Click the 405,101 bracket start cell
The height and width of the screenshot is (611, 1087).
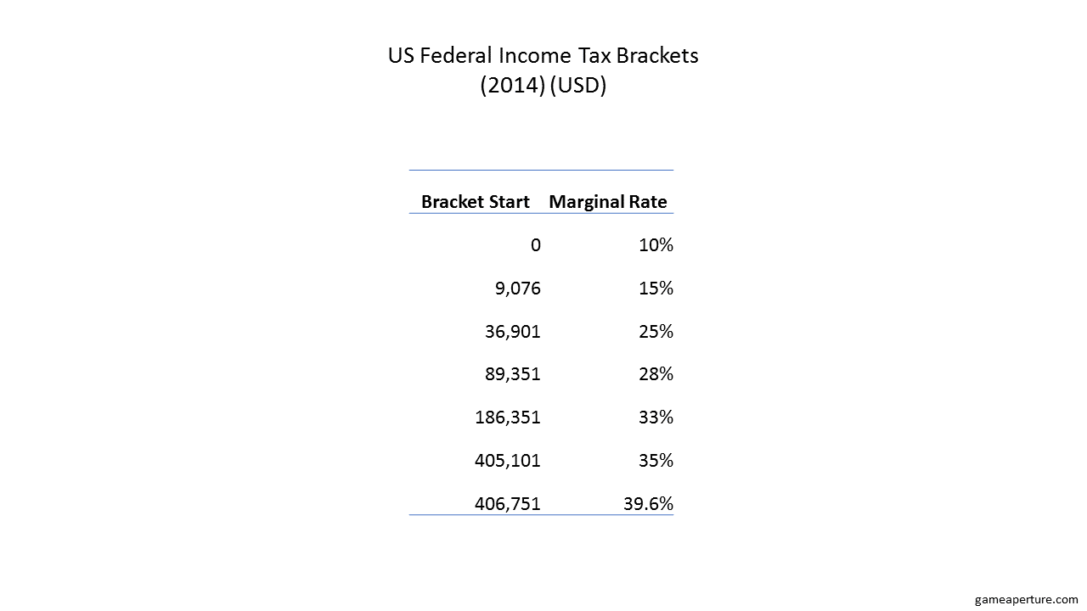tap(508, 461)
